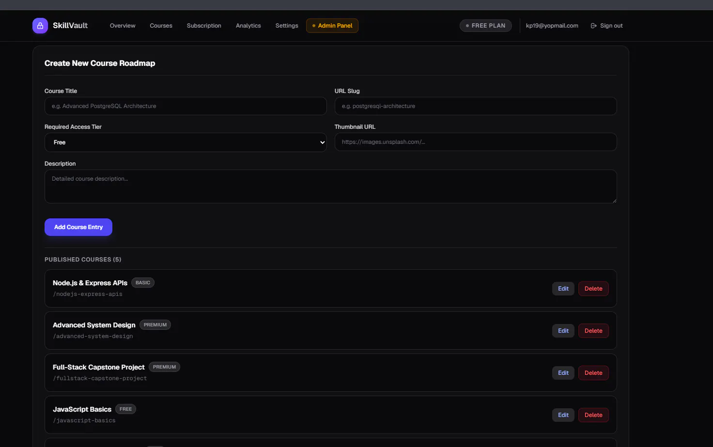713x447 pixels.
Task: Click the Node.js & Express APIs title
Action: (90, 283)
